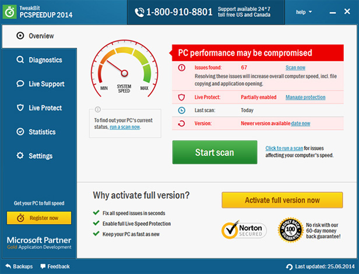Minimize the PCSpeedUp window
This screenshot has height=274, width=359.
pos(333,13)
